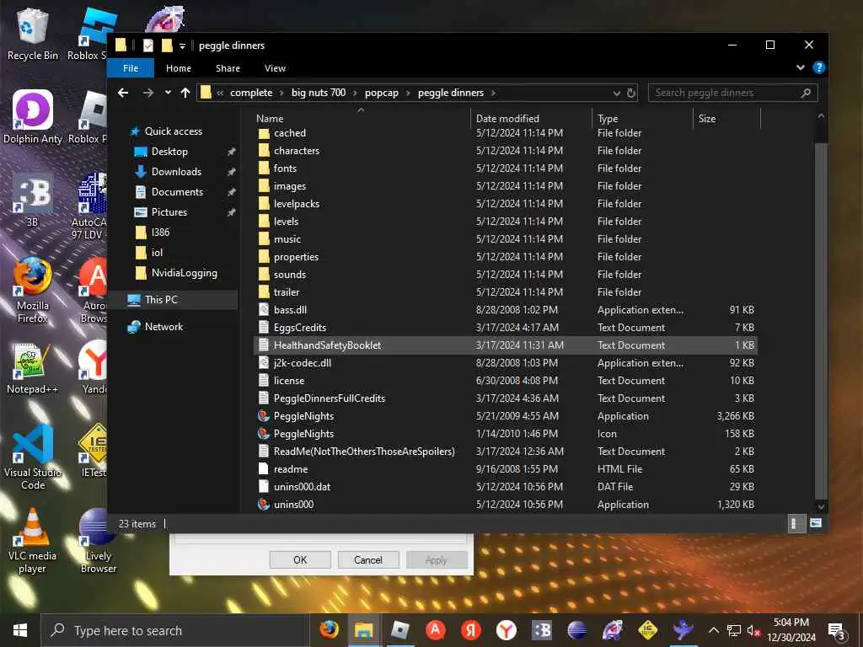Switch to large icons view button
The height and width of the screenshot is (647, 863).
coord(816,523)
